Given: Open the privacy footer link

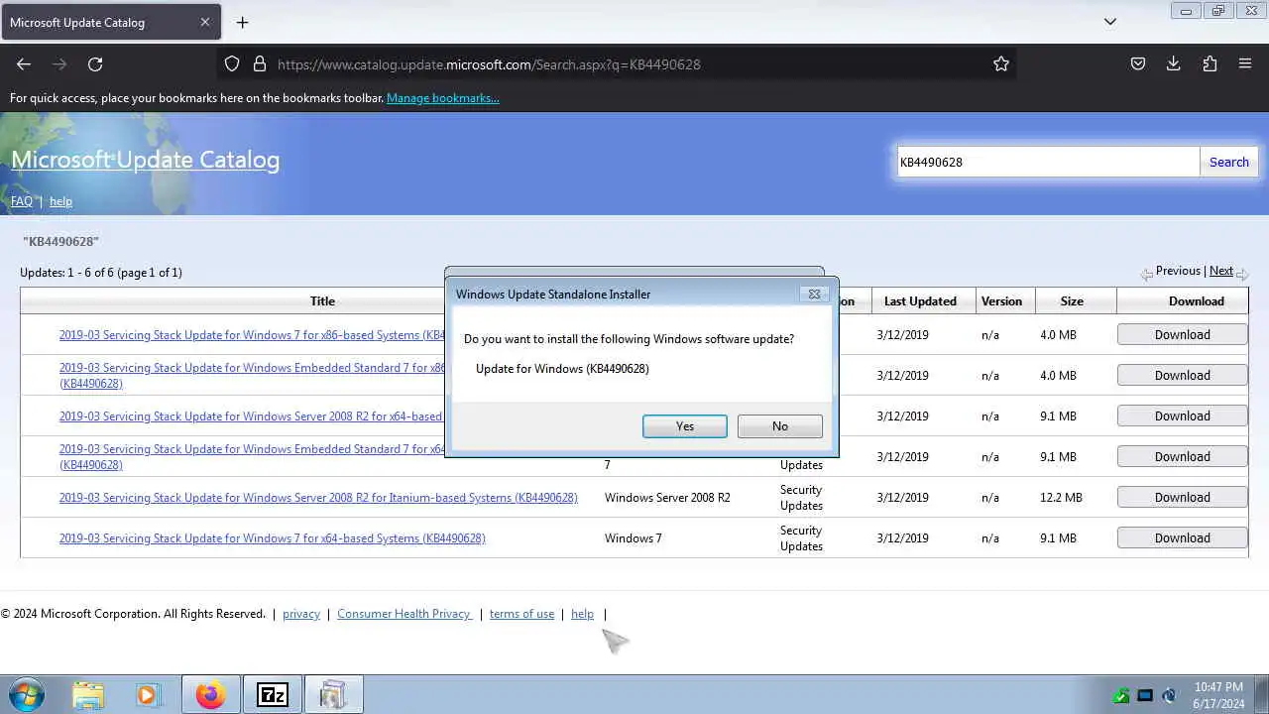Looking at the screenshot, I should [x=301, y=614].
